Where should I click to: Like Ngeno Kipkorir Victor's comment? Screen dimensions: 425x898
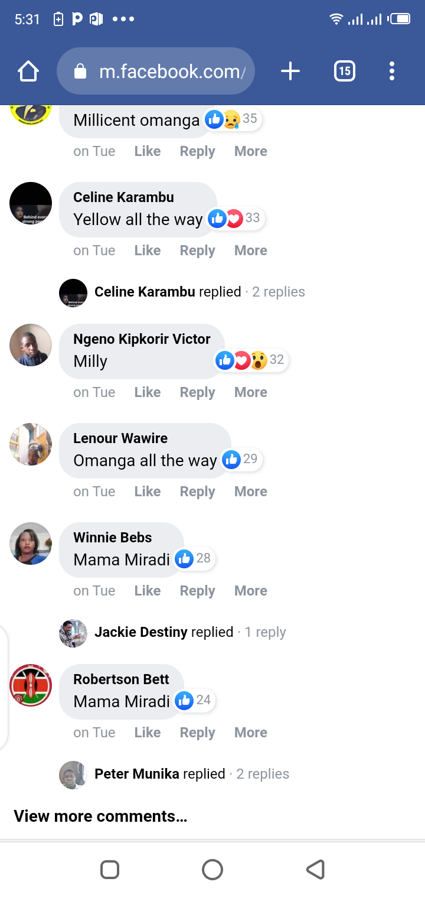[x=147, y=392]
